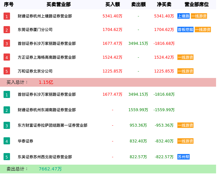
Task: Click the blue 苏州帮 seat tag
Action: click(183, 157)
